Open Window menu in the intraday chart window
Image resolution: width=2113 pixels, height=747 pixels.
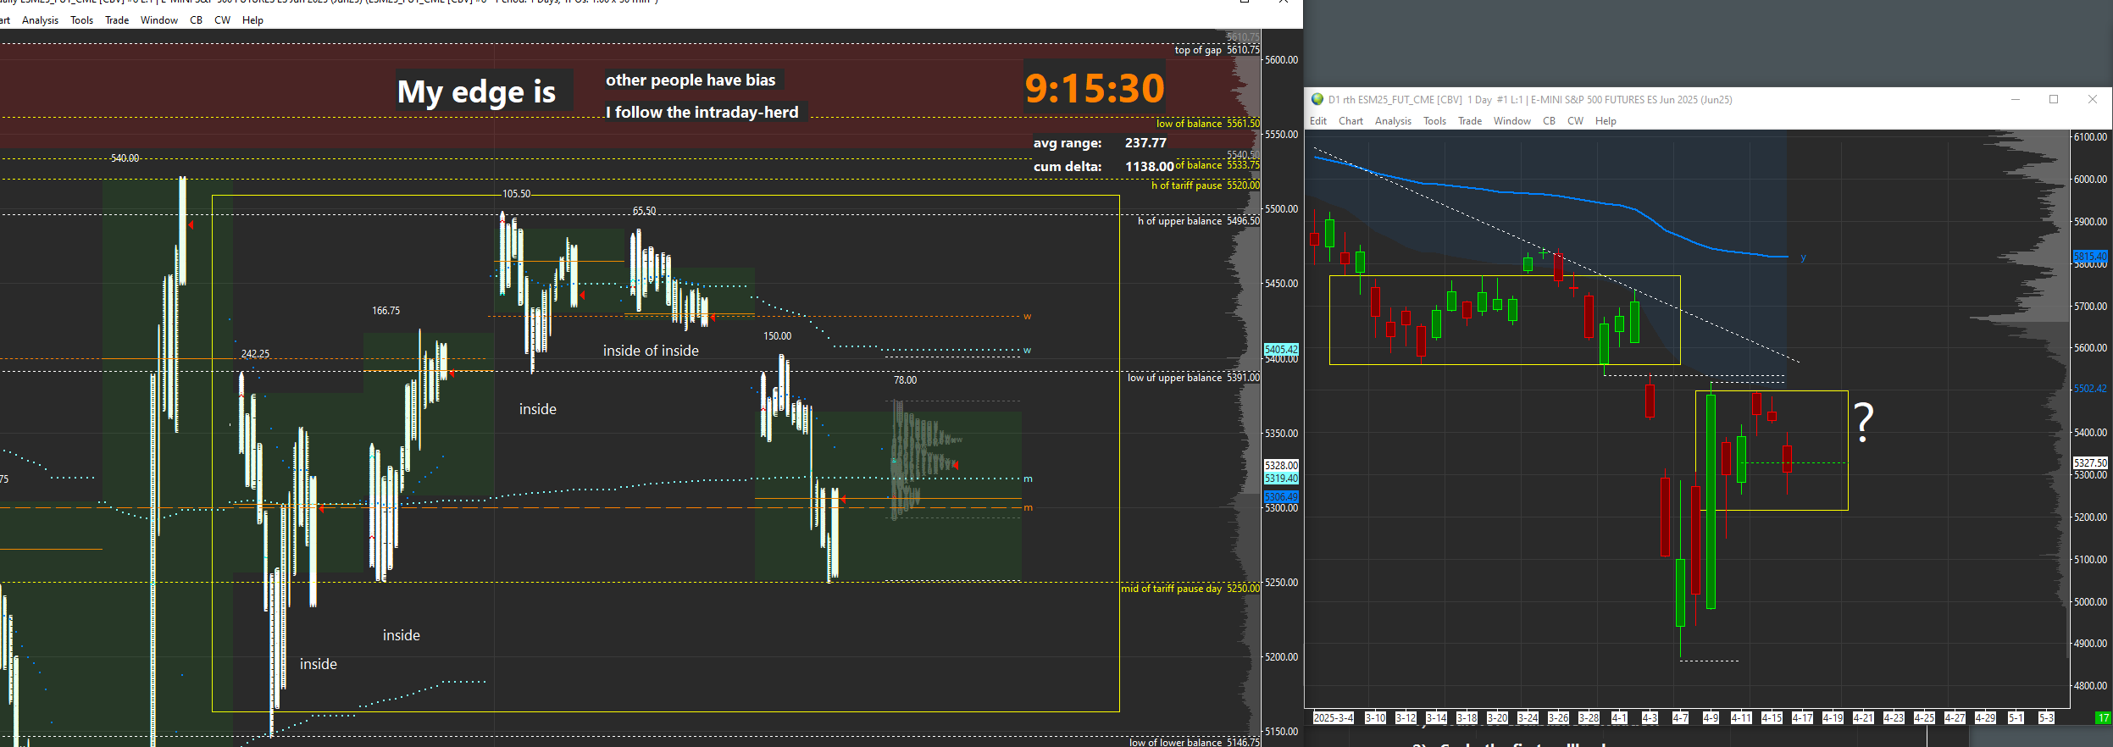click(x=159, y=20)
